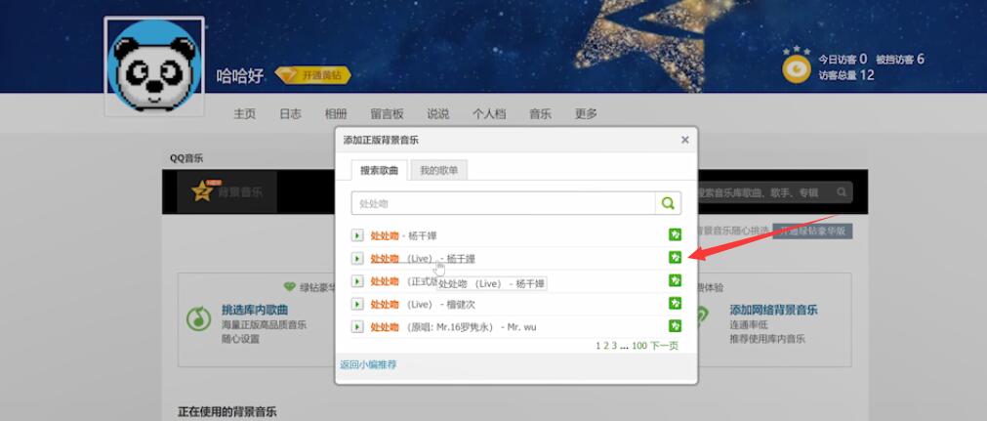The image size is (987, 421).
Task: Click 访客总量 count
Action: pos(846,75)
